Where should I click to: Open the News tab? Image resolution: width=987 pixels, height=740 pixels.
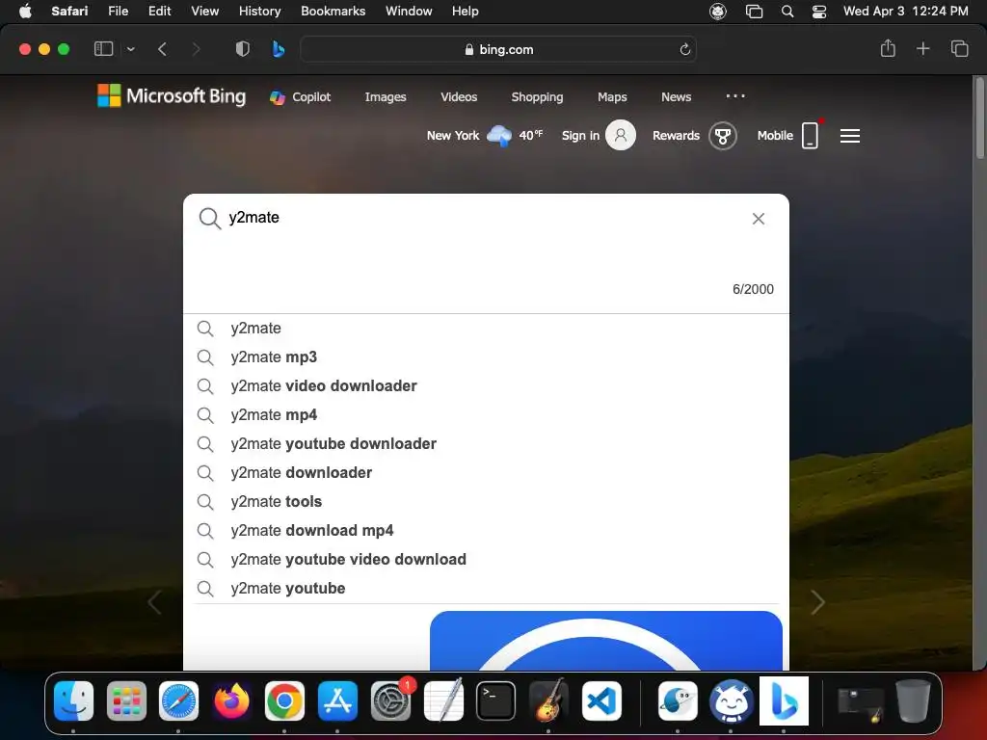[x=676, y=97]
